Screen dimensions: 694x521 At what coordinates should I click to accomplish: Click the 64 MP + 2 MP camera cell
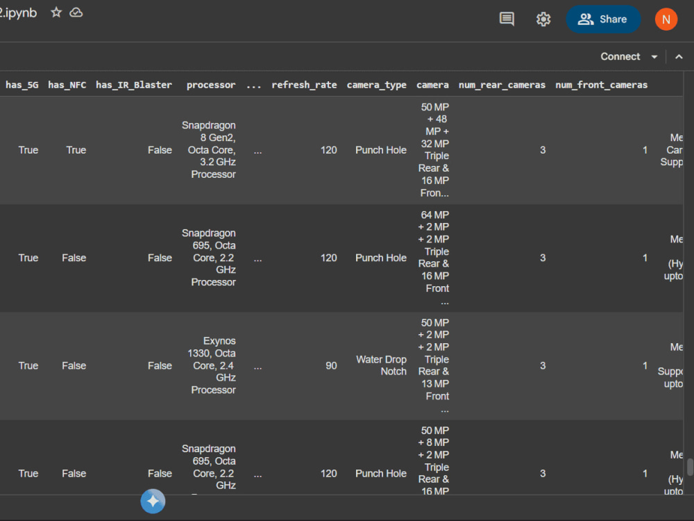[x=434, y=258]
